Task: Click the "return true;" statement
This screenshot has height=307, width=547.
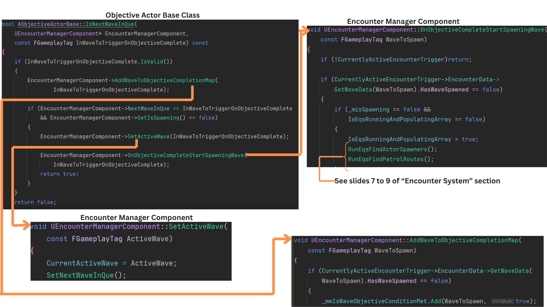Action: point(59,174)
